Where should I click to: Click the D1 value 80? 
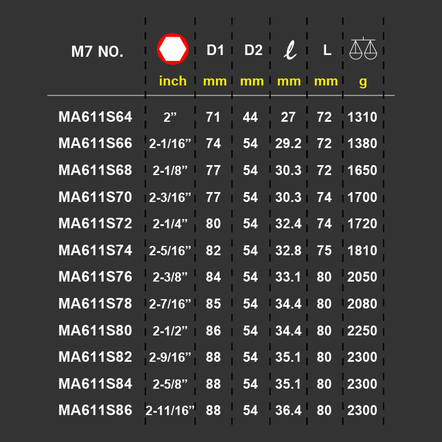tap(213, 224)
